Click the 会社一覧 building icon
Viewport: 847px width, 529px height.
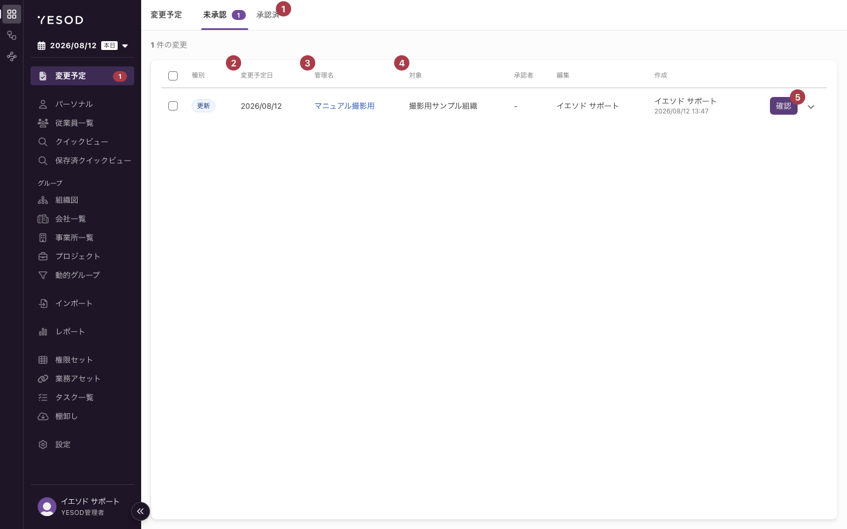pyautogui.click(x=43, y=219)
